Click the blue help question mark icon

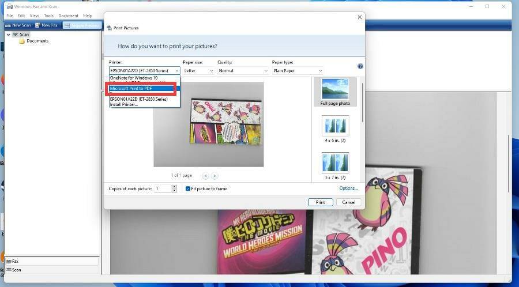pos(360,66)
